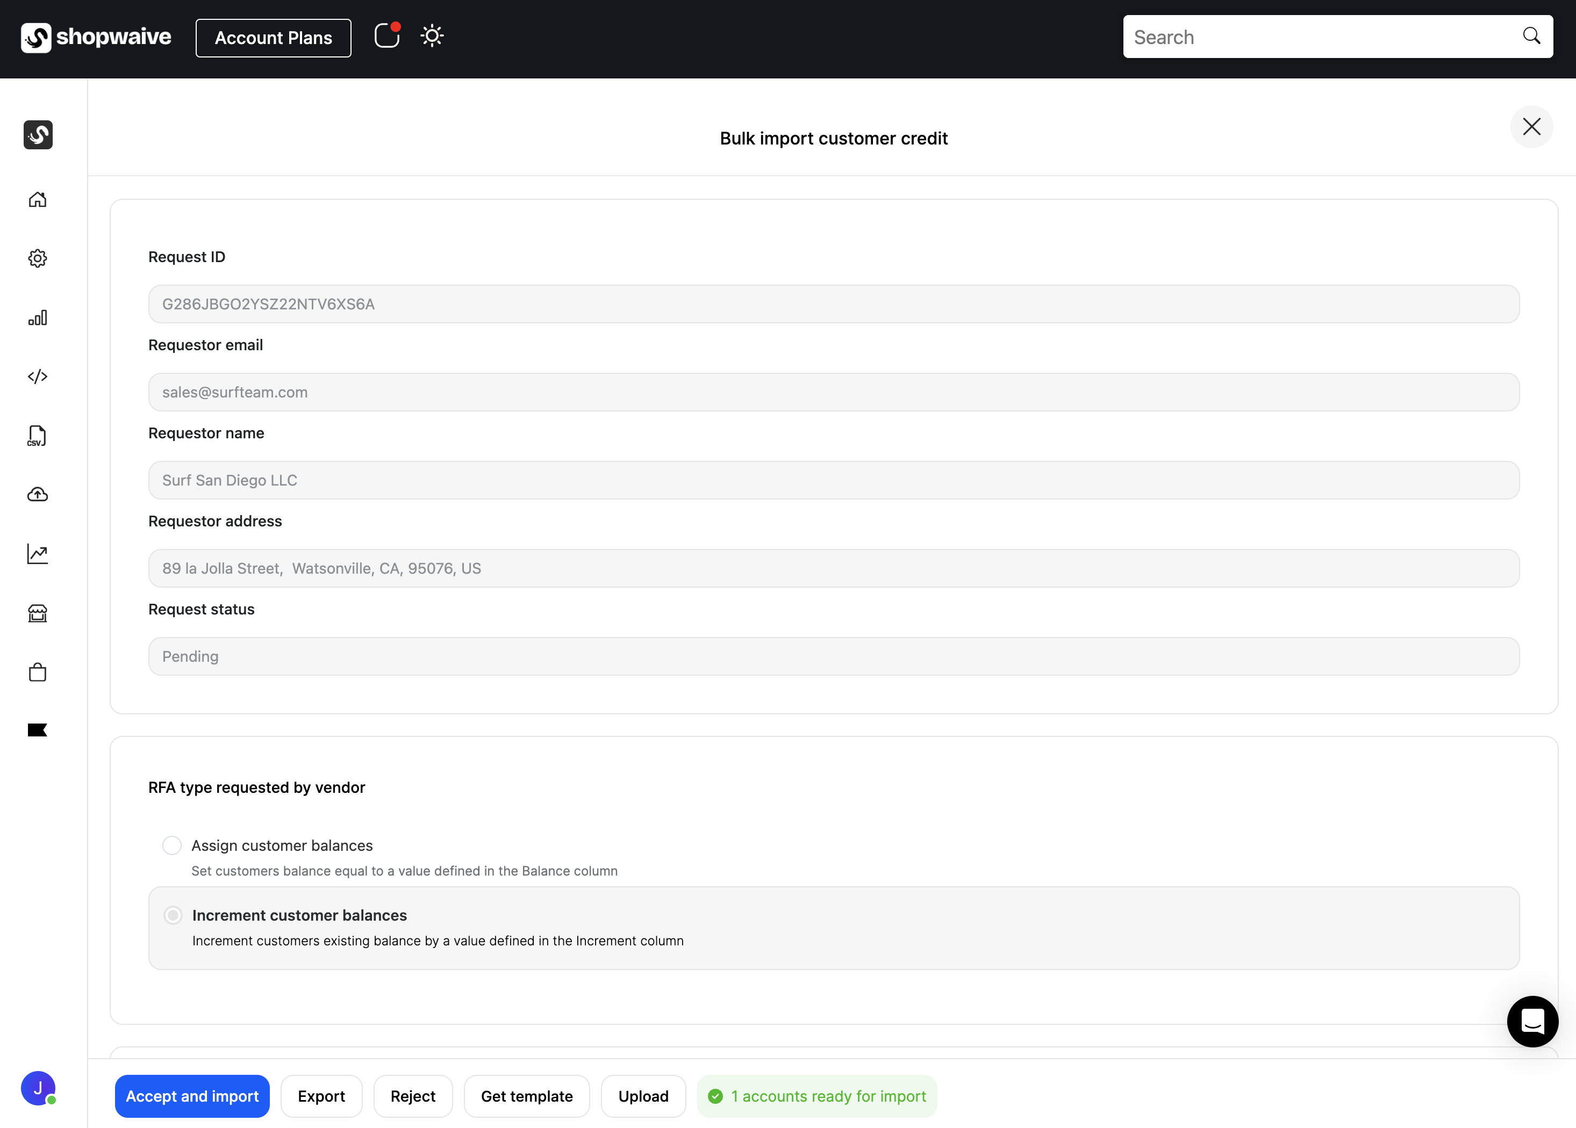The height and width of the screenshot is (1128, 1576).
Task: Open the bar chart analytics icon
Action: coord(38,317)
